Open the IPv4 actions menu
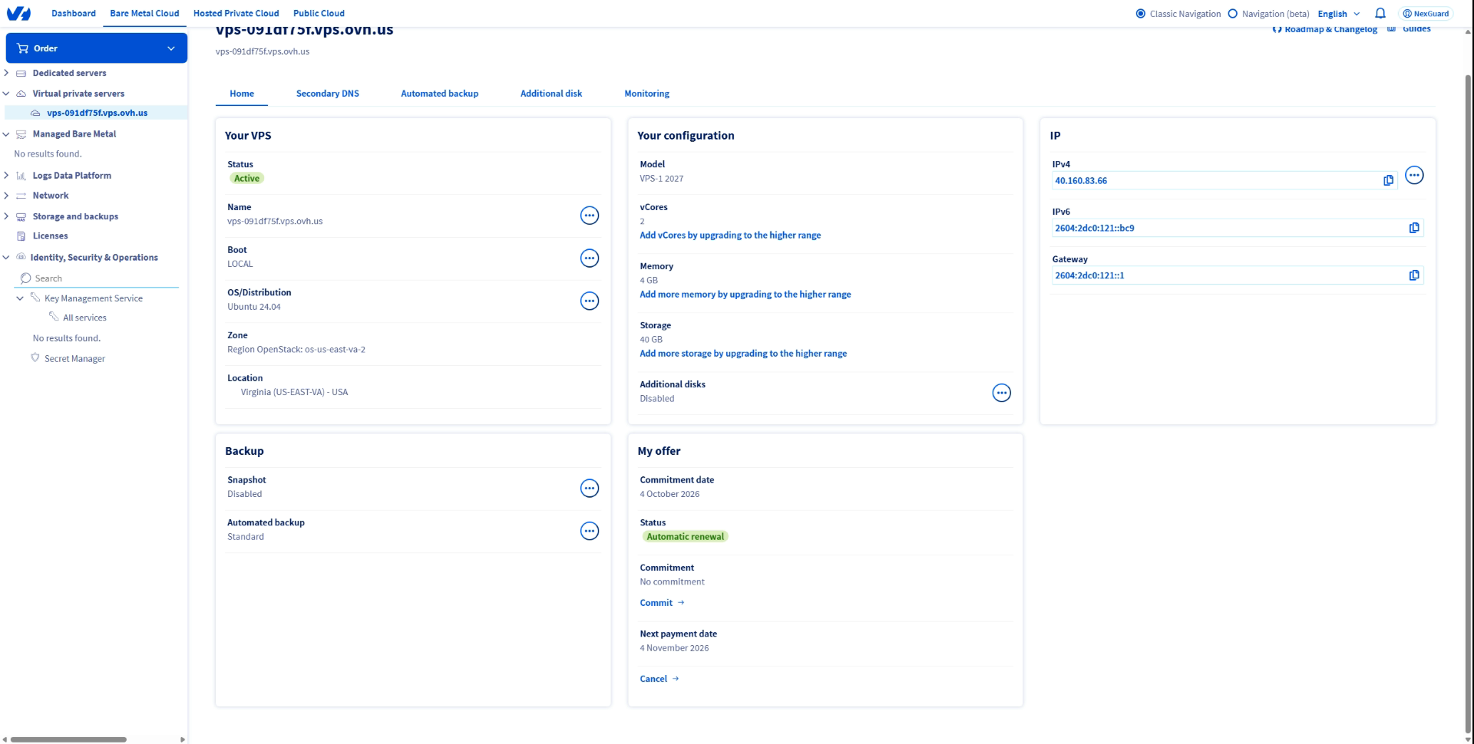The image size is (1474, 744). click(x=1414, y=176)
